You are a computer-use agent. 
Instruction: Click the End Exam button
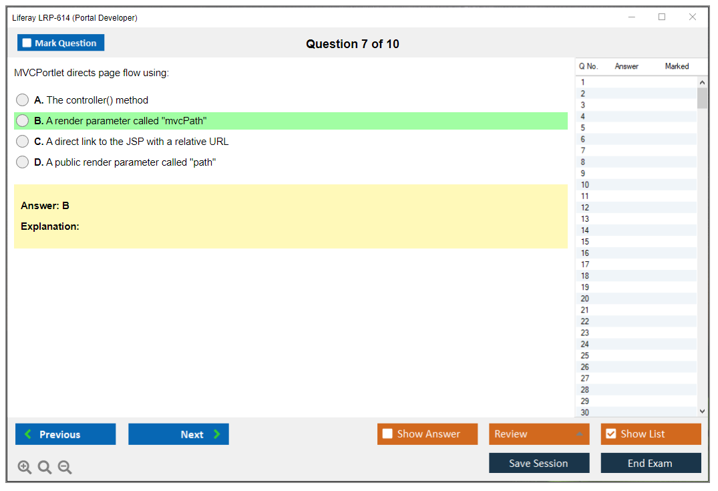(x=651, y=463)
